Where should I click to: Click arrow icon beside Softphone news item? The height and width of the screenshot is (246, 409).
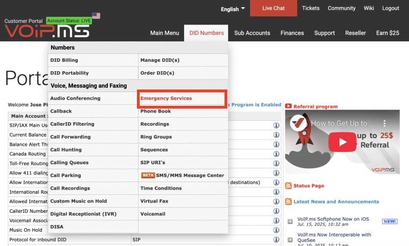[x=290, y=221]
